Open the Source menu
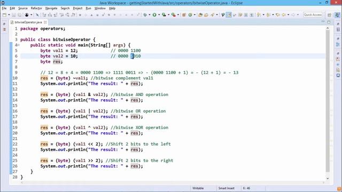This screenshot has height=192, width=342. pyautogui.click(x=23, y=9)
